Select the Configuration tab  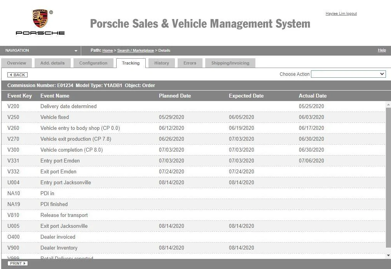point(93,63)
